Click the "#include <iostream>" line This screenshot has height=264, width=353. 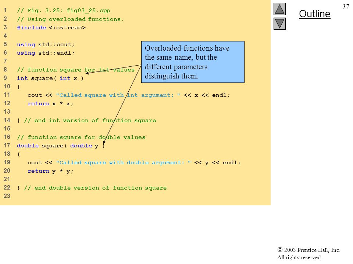coord(51,27)
